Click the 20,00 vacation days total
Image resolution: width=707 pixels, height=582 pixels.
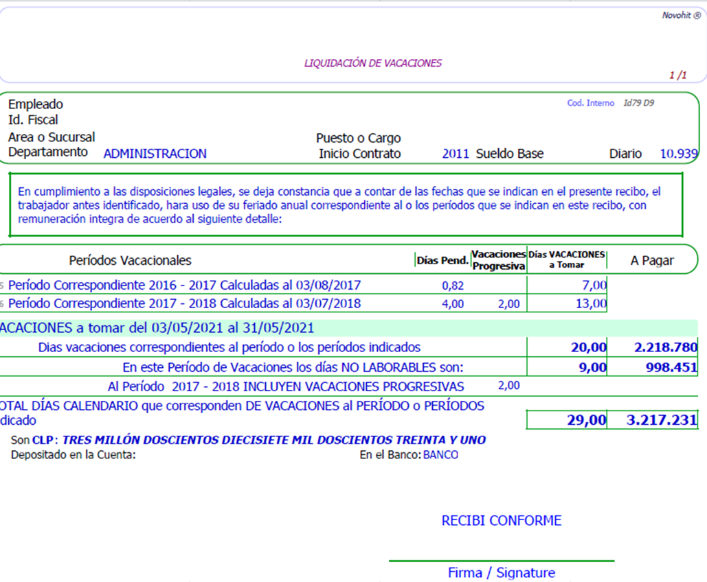click(x=588, y=347)
